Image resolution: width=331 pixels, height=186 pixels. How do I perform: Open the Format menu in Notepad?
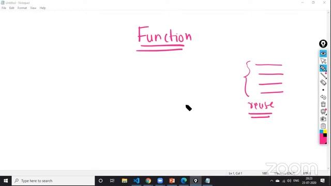click(x=22, y=8)
